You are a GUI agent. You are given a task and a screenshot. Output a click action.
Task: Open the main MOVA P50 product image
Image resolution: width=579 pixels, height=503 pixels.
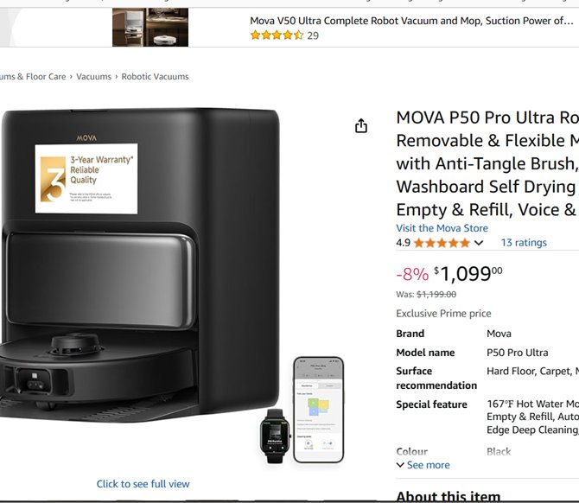(140, 266)
